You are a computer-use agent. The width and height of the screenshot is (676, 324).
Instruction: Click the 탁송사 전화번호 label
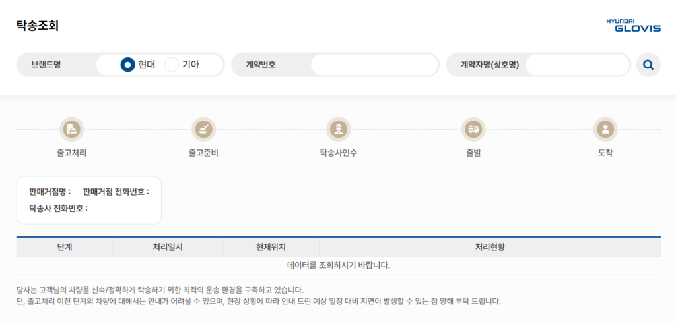point(58,208)
